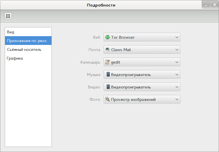Click the gedit text in Календарь combo
Image resolution: width=219 pixels, height=152 pixels.
click(x=115, y=62)
